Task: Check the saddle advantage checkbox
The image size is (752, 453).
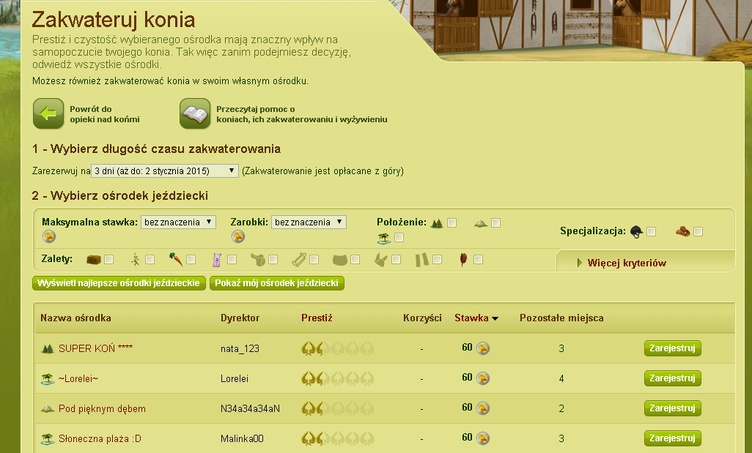Action: (x=273, y=260)
